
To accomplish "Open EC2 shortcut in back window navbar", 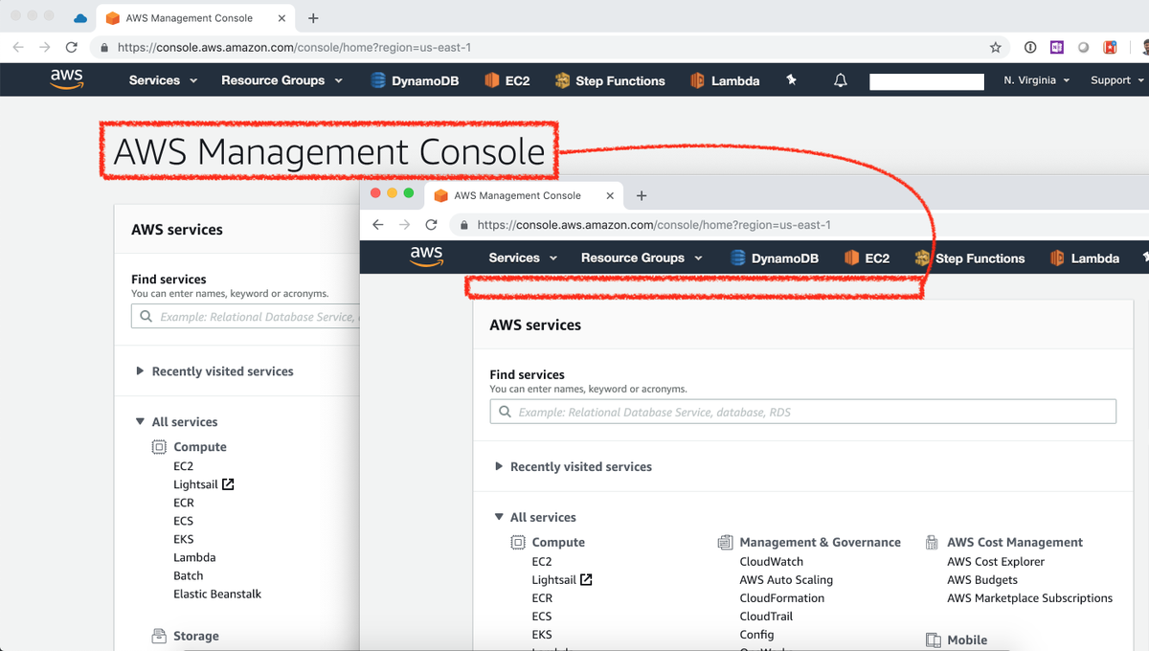I will click(507, 80).
